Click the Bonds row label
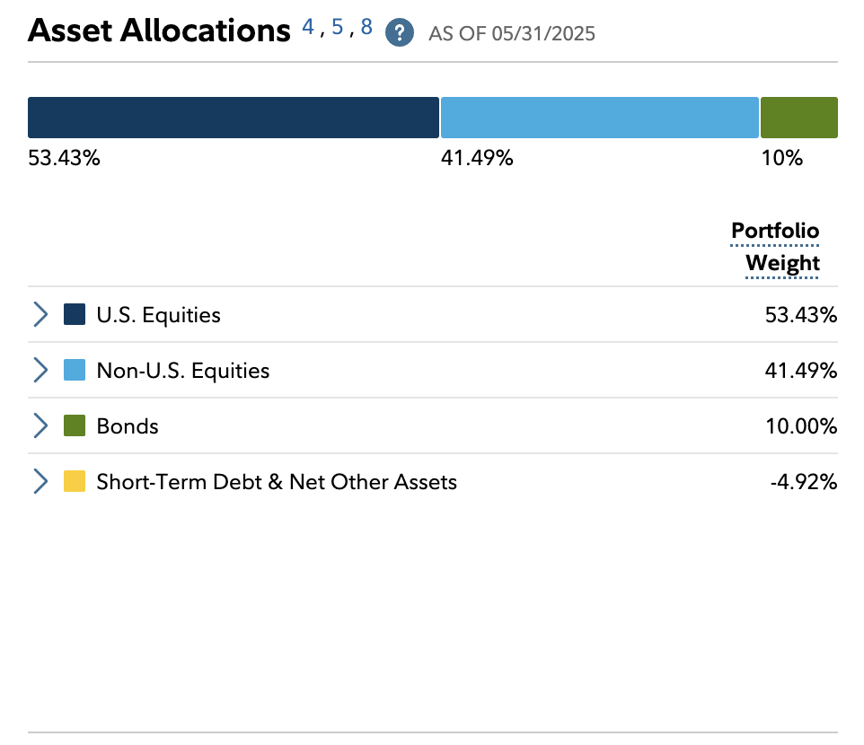The image size is (864, 745). 128,426
